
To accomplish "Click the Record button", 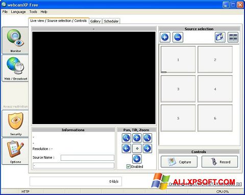I will [x=219, y=162].
